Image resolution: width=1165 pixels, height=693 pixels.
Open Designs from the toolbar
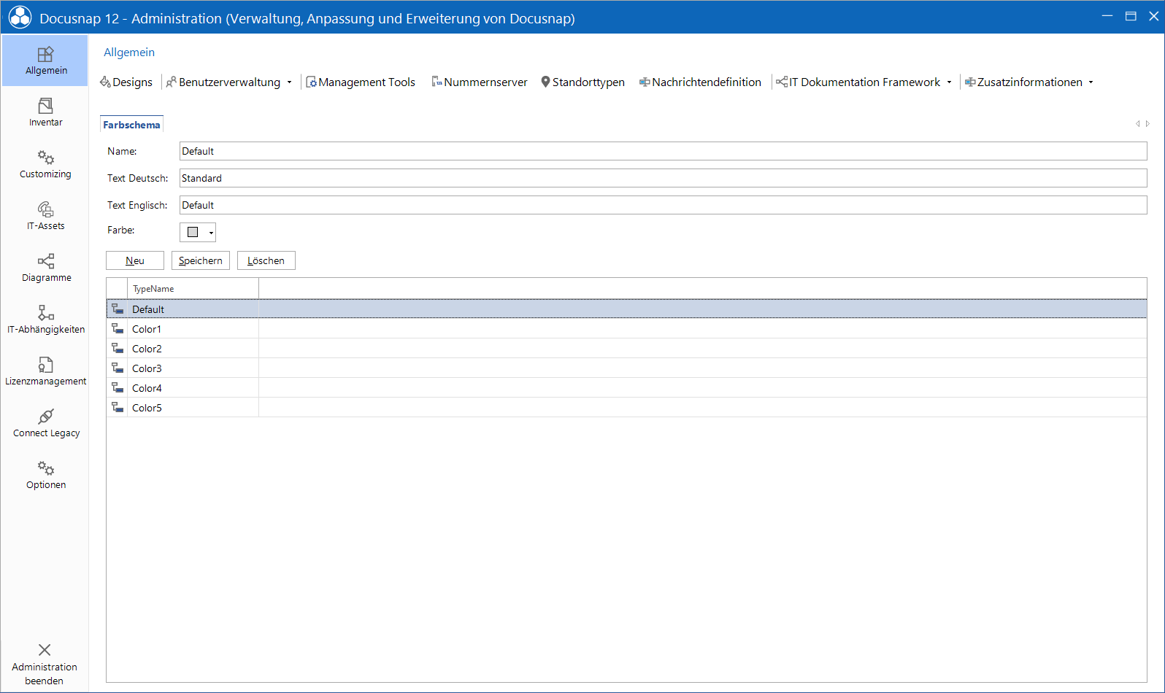[x=126, y=82]
